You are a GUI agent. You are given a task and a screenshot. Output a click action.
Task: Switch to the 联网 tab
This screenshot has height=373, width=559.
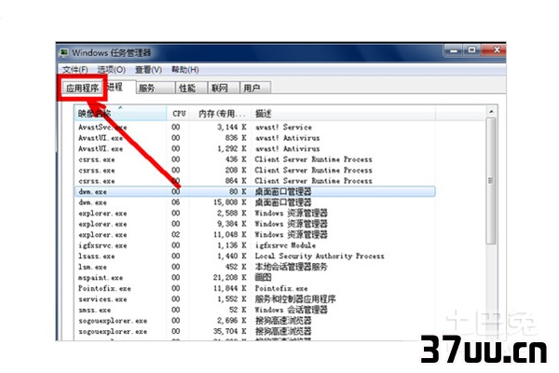click(224, 88)
